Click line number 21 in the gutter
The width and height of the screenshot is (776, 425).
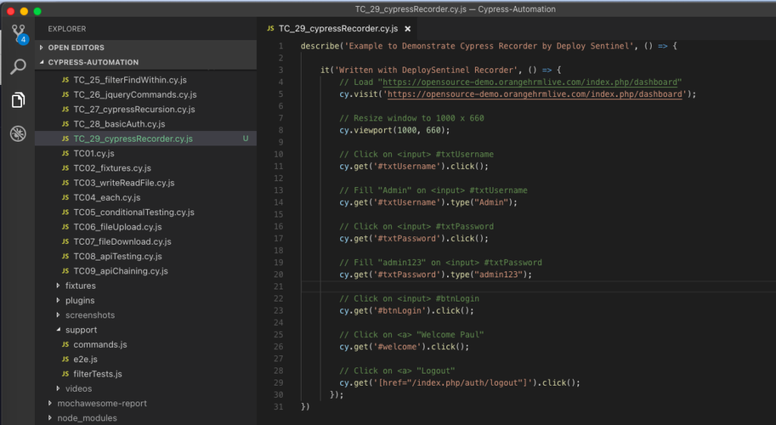279,286
